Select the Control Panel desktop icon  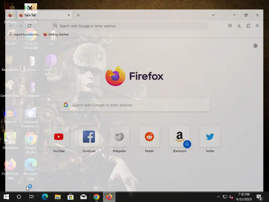tap(10, 89)
